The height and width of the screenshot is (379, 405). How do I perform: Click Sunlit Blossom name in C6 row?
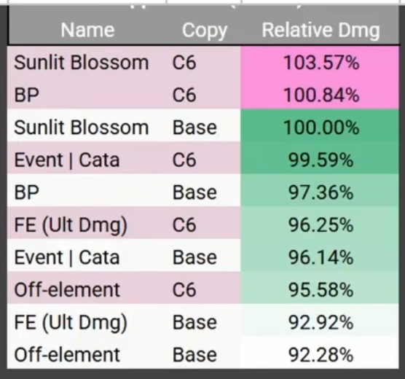click(x=82, y=62)
